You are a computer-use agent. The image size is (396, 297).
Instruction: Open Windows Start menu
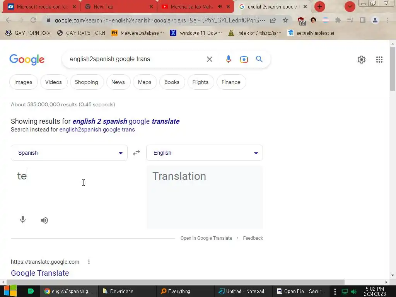10,291
